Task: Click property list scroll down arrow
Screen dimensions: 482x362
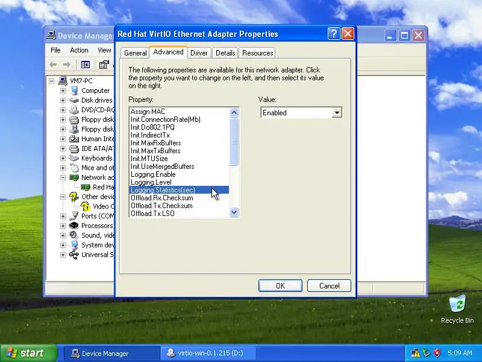Action: (x=234, y=212)
